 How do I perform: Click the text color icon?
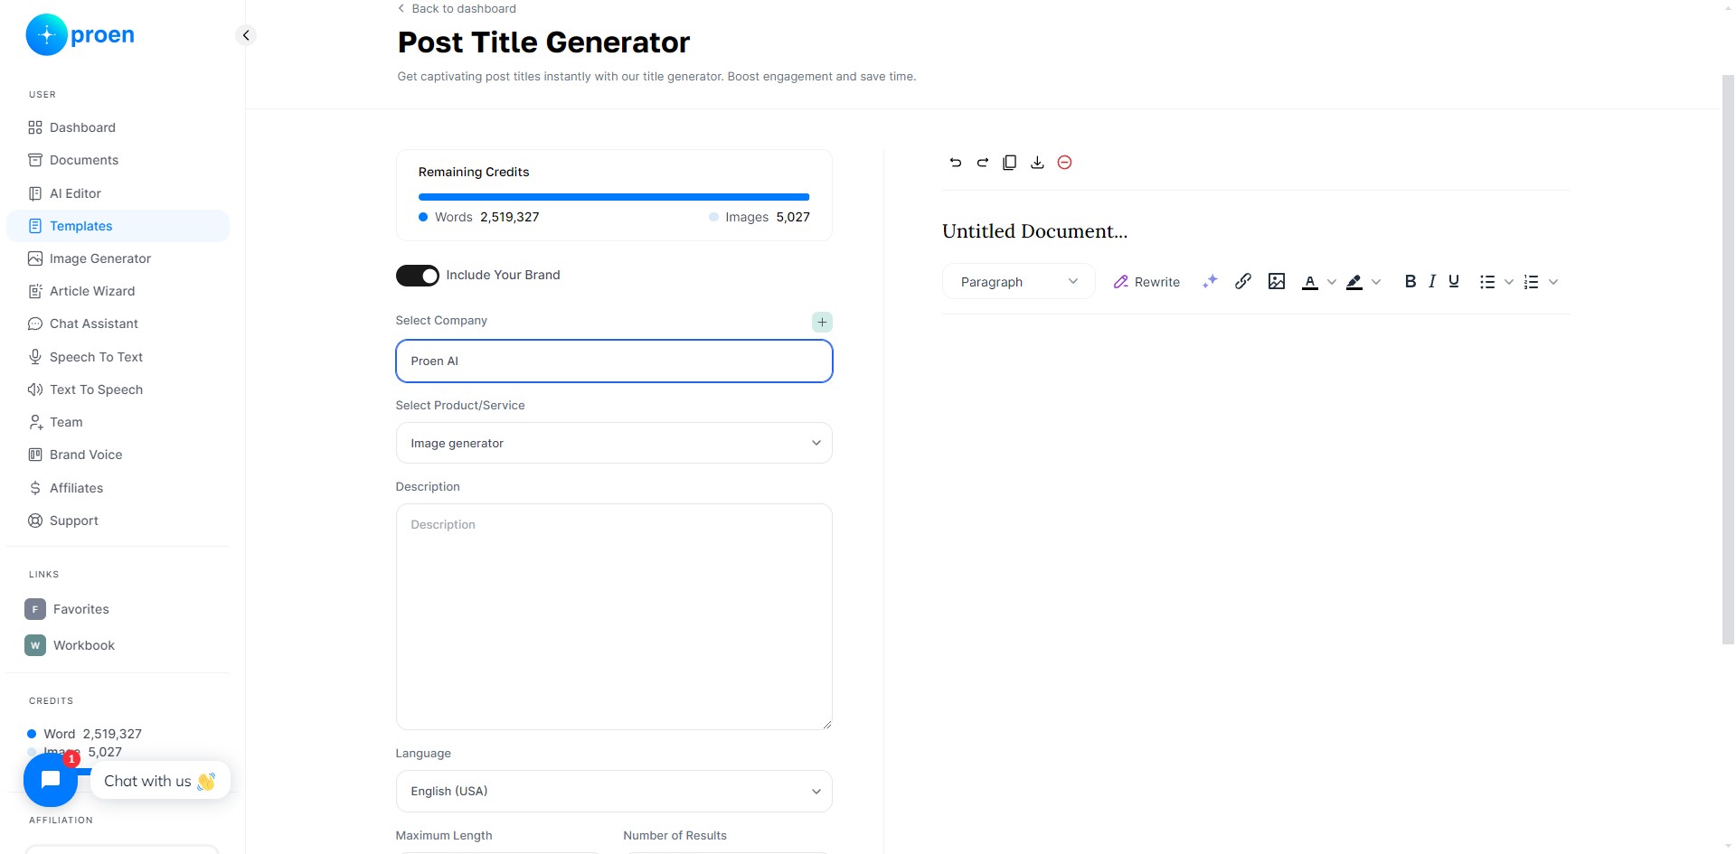1309,282
